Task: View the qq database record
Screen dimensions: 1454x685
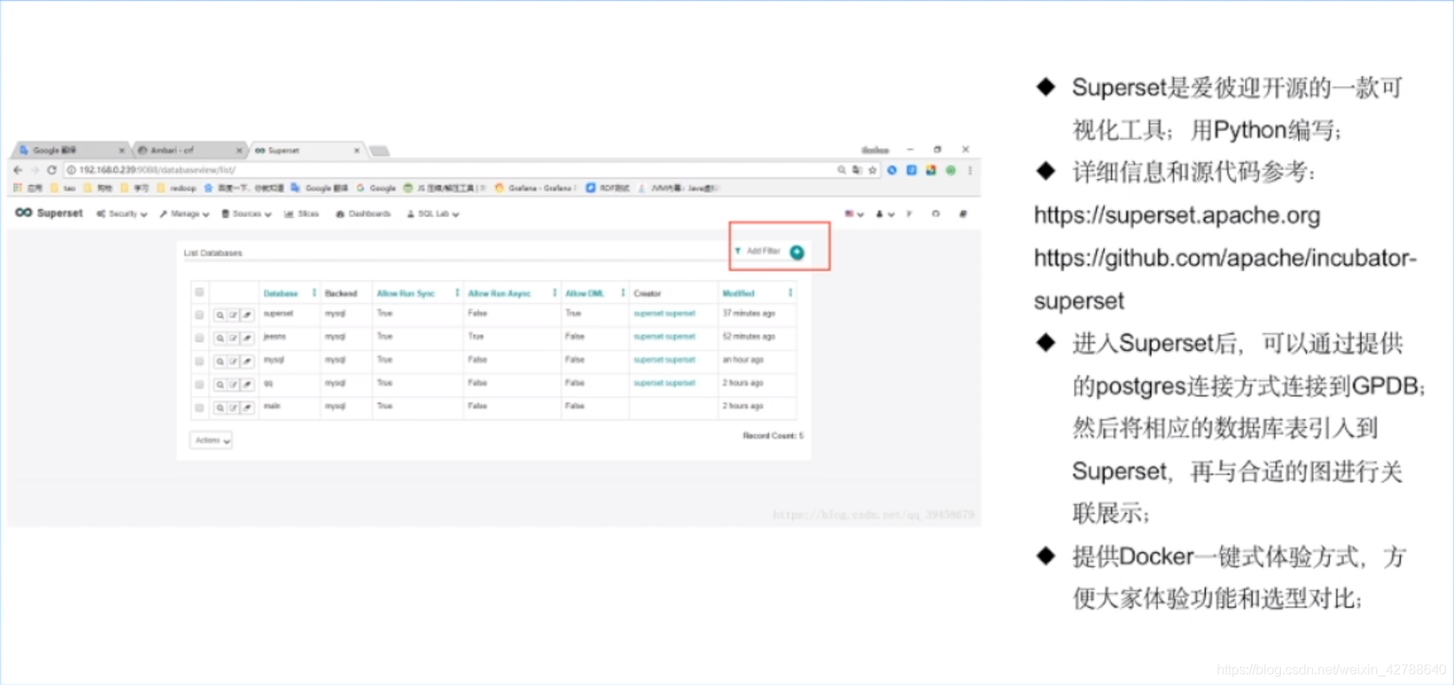Action: (x=219, y=385)
